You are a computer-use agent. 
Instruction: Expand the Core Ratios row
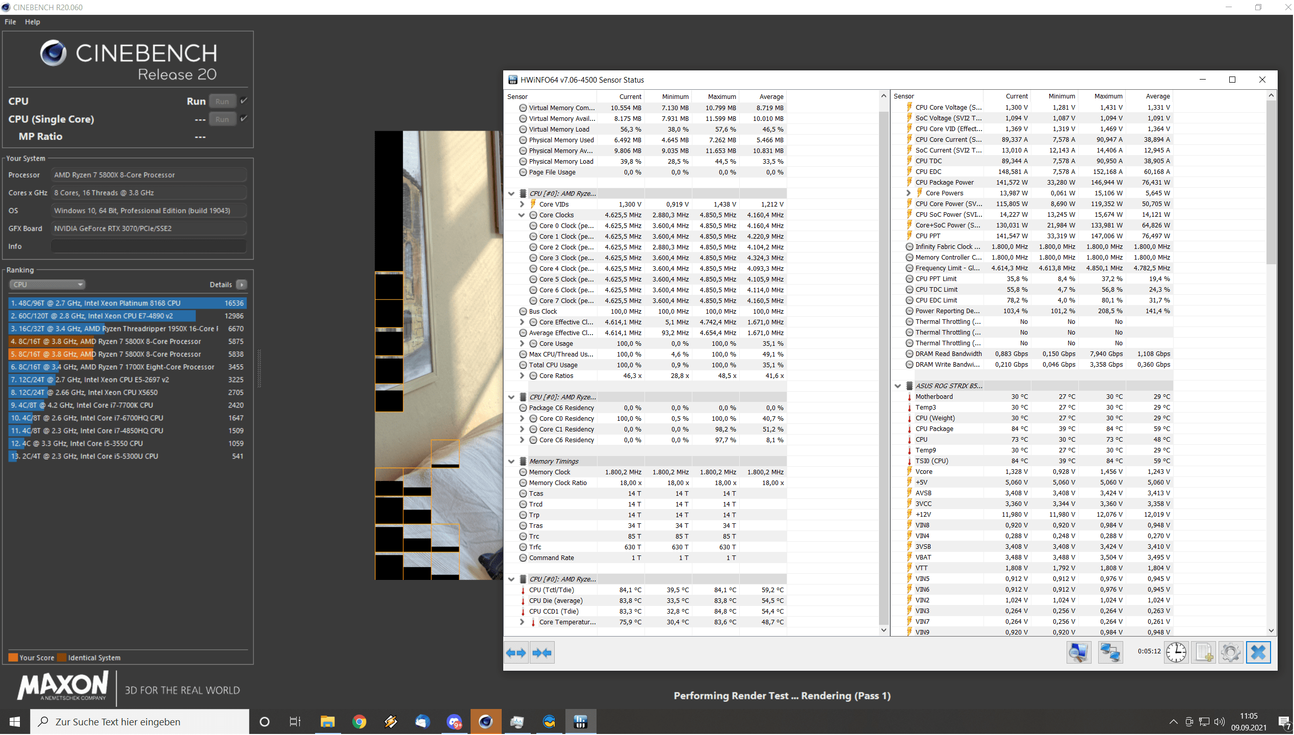coord(522,376)
